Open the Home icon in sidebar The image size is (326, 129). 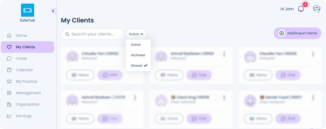click(x=9, y=36)
